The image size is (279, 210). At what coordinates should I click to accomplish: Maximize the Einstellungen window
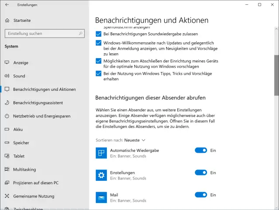point(260,5)
